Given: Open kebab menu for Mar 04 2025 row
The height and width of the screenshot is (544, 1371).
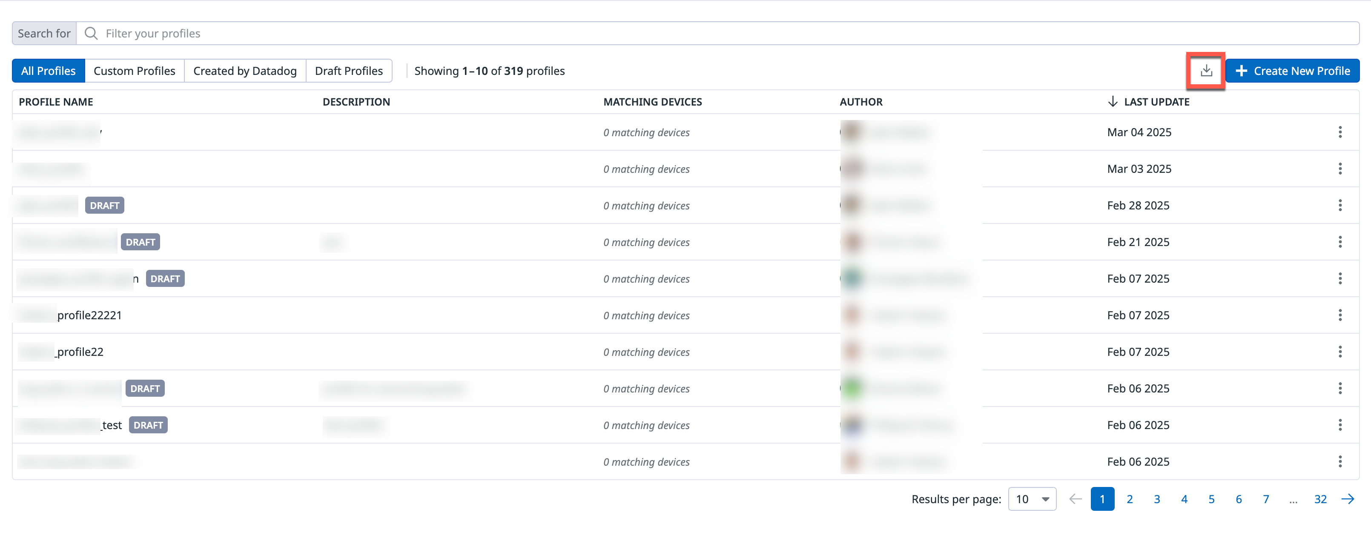Looking at the screenshot, I should pyautogui.click(x=1339, y=132).
